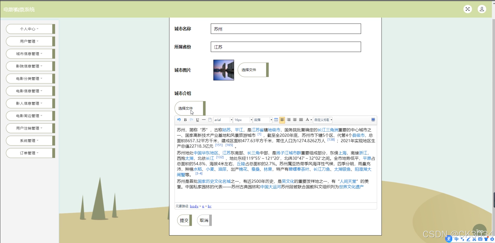
Task: Click the blank page icon in the editor toolbar
Action: [x=210, y=120]
